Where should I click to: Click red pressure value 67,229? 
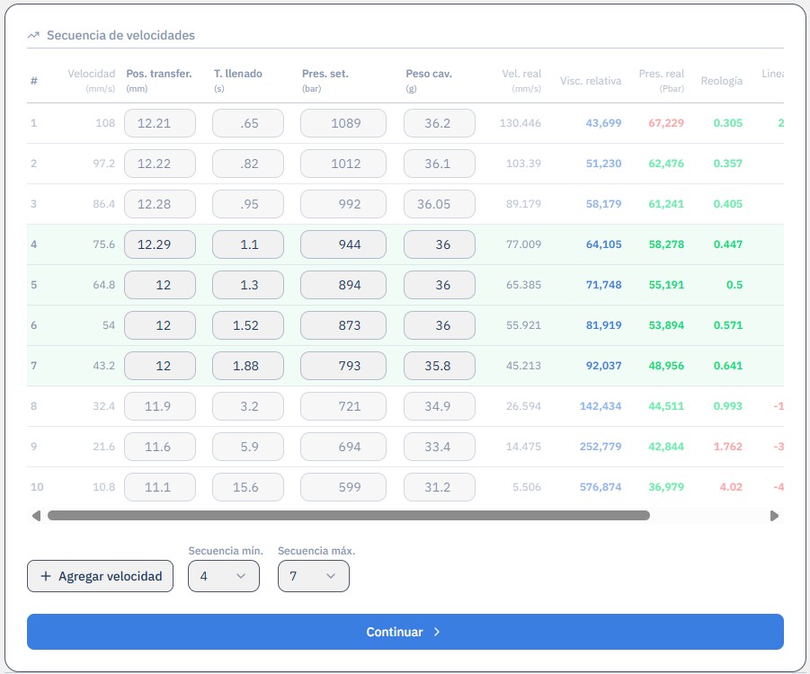pos(666,123)
